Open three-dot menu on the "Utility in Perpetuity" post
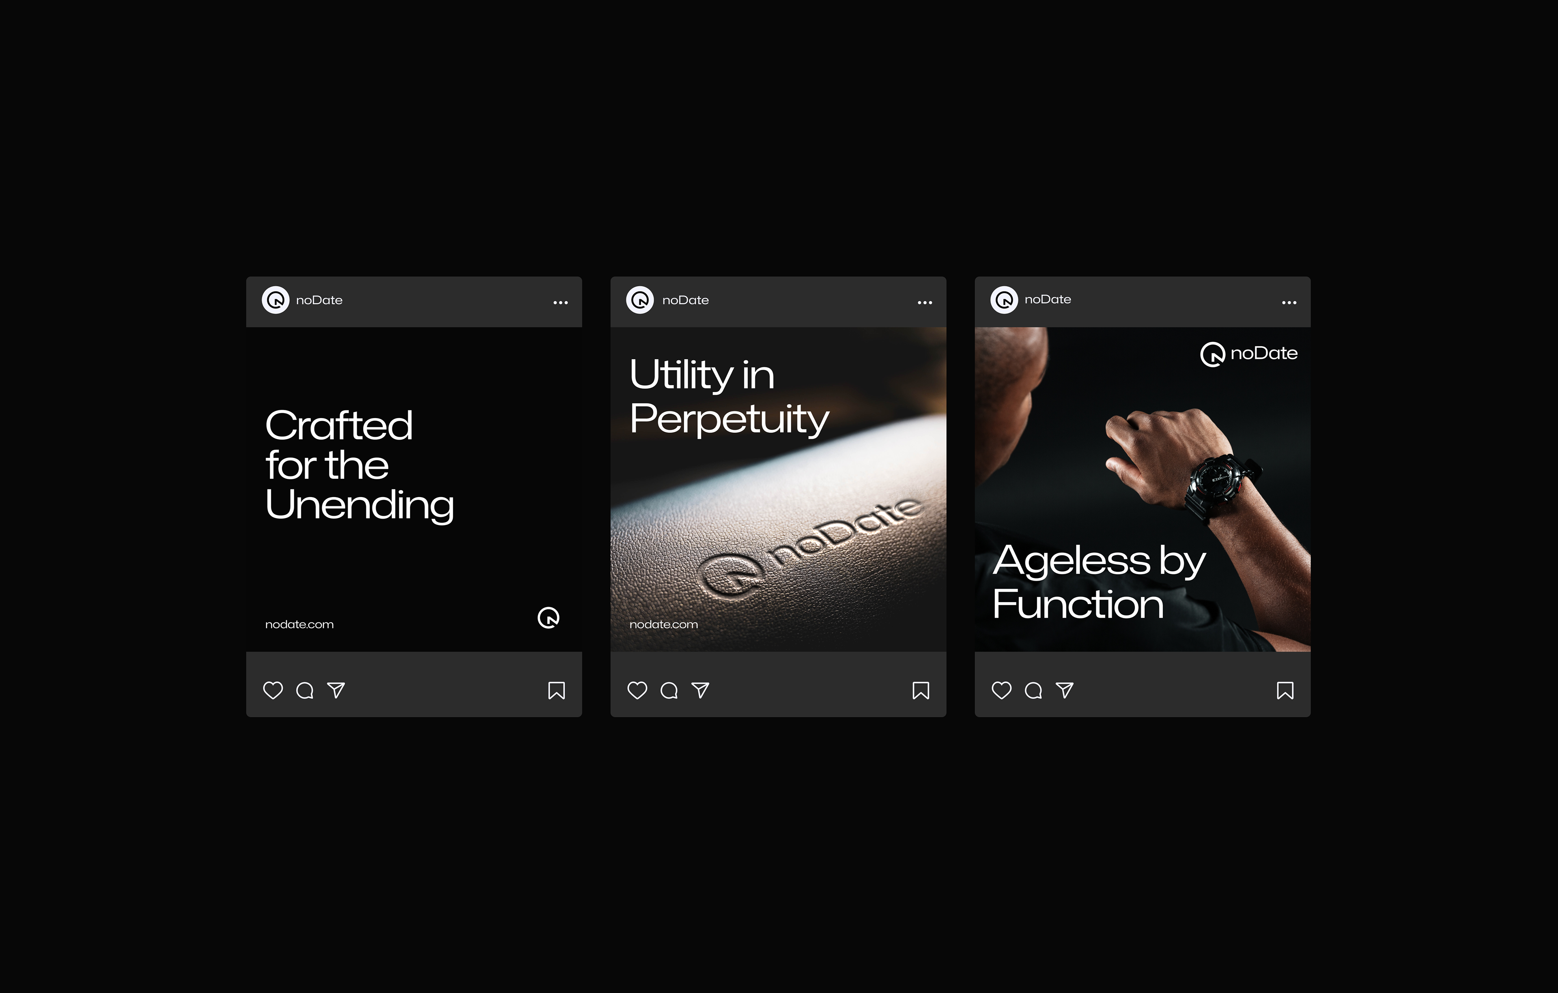Screen dimensions: 1558x993 (x=925, y=302)
